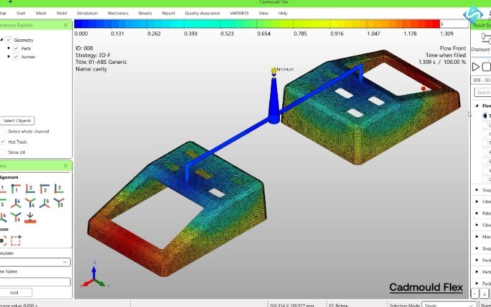The height and width of the screenshot is (307, 491).
Task: Enable Select whole channel checkbox
Action: [x=3, y=131]
